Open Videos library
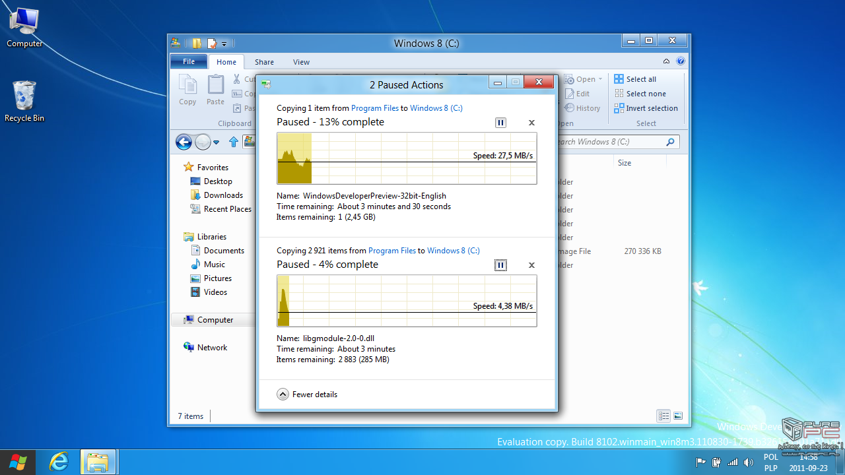Screen dimensions: 845x475 pyautogui.click(x=209, y=292)
